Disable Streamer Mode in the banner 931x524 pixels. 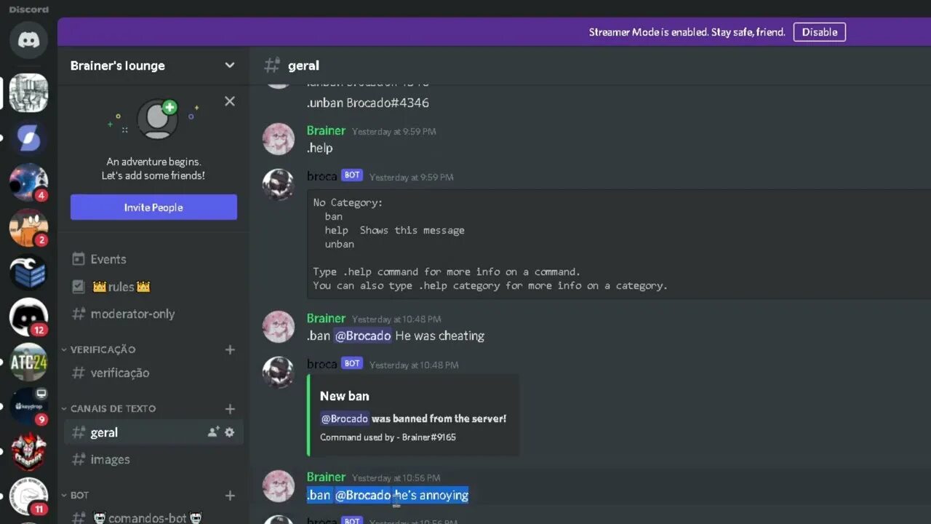pyautogui.click(x=820, y=32)
